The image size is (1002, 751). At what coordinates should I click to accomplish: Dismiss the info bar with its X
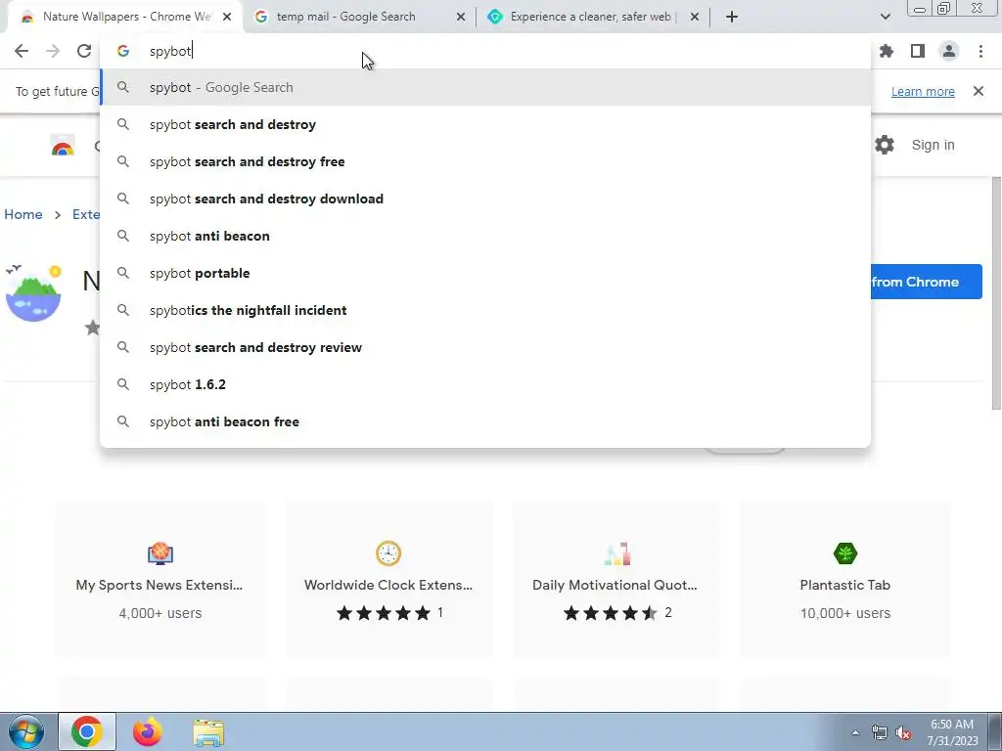[x=979, y=91]
